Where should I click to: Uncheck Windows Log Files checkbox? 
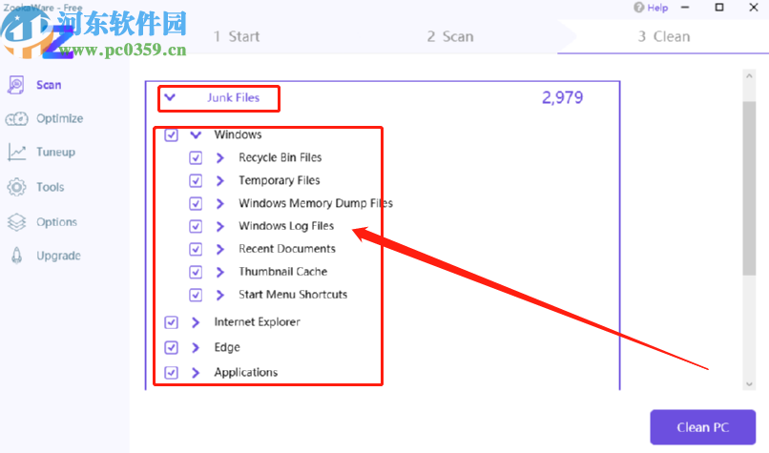click(196, 227)
